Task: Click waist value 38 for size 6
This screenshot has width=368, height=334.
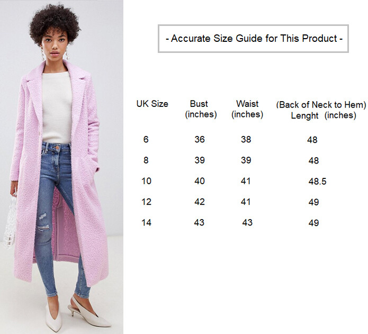Action: 247,140
